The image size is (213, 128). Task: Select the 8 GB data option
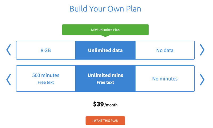[46, 50]
